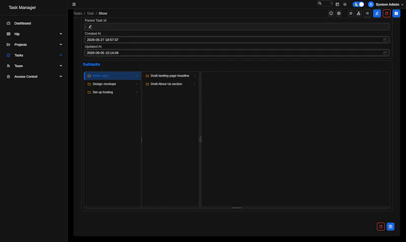Click the cube icon in record toolbar
The image size is (406, 242).
(339, 14)
